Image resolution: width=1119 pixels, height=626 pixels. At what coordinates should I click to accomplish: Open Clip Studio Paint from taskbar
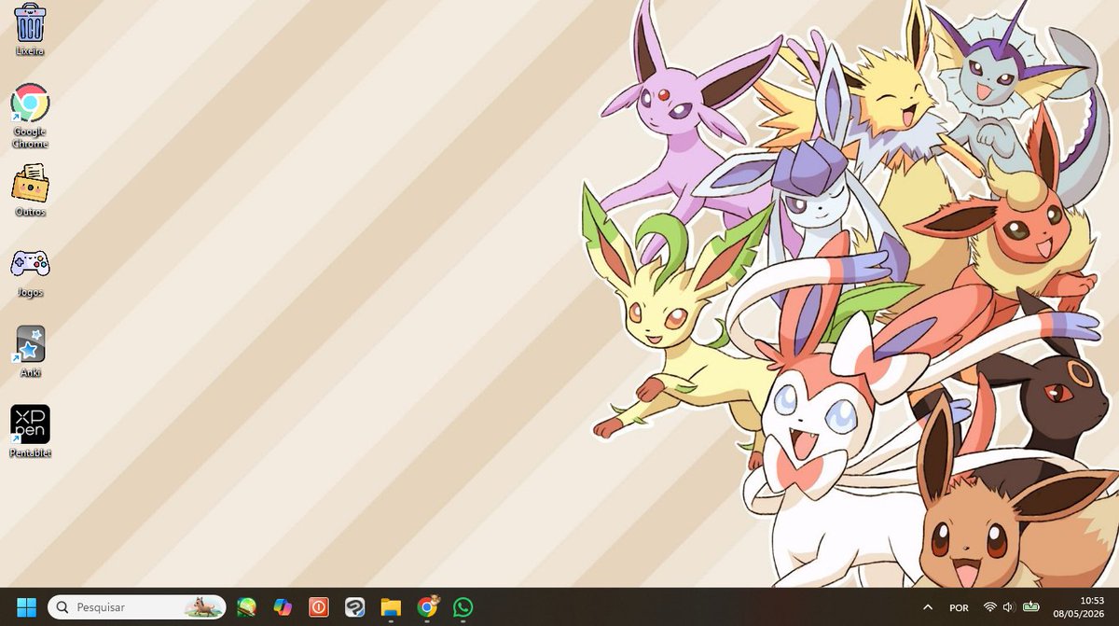[354, 607]
